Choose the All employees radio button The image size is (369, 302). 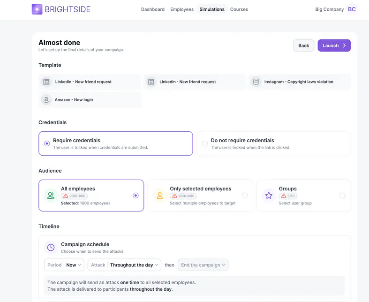pyautogui.click(x=136, y=196)
